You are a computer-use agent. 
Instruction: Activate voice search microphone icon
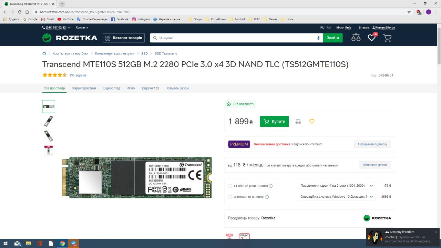pyautogui.click(x=319, y=38)
